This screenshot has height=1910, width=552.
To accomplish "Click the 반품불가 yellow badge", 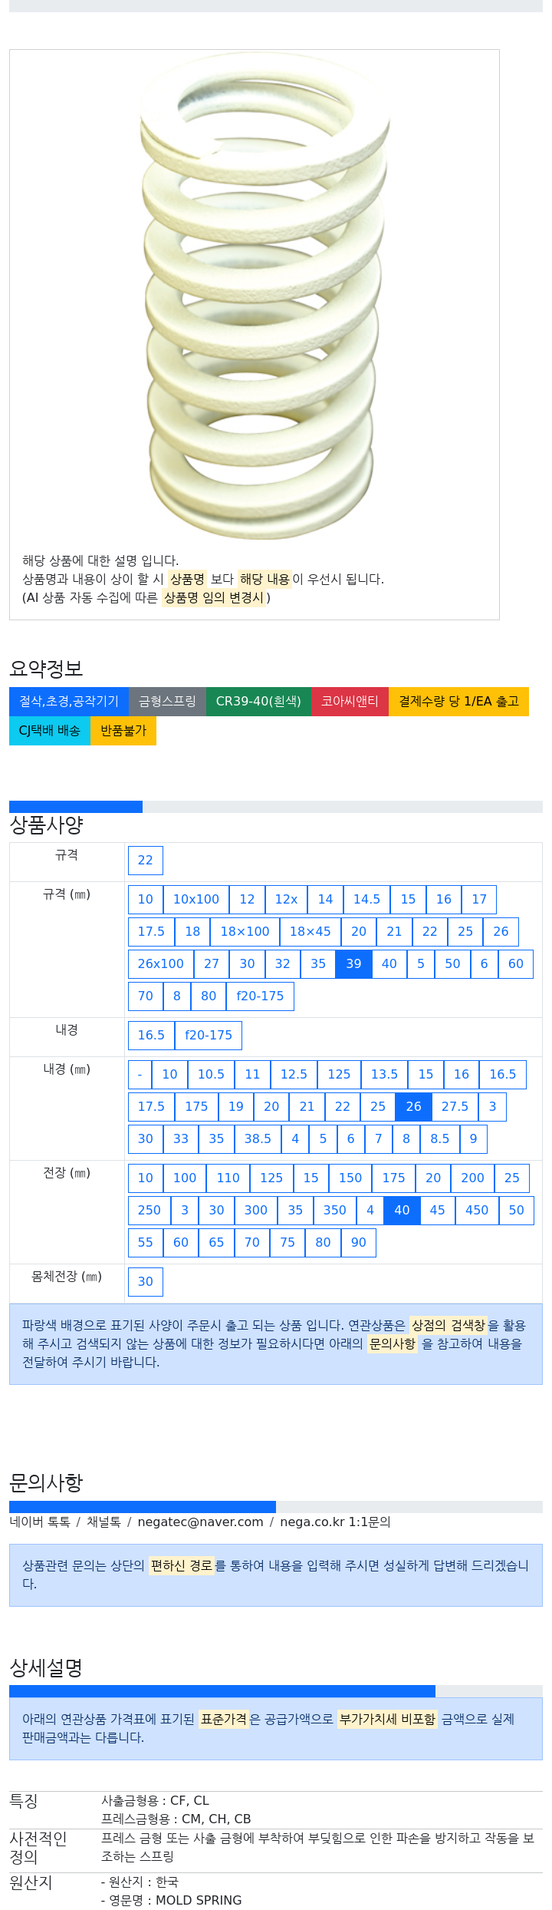I will click(123, 731).
